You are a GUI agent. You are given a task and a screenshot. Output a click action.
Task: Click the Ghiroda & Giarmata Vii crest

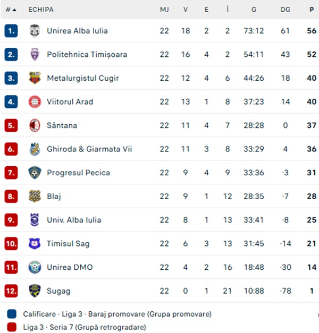click(x=35, y=149)
